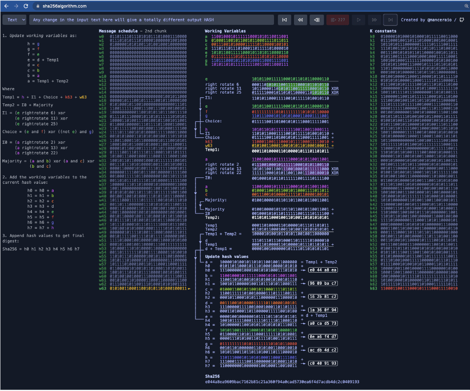Click "Sha256 = h0 h1 h2 h3 h4 h5 h6 h7"
The width and height of the screenshot is (470, 391).
[x=41, y=249]
